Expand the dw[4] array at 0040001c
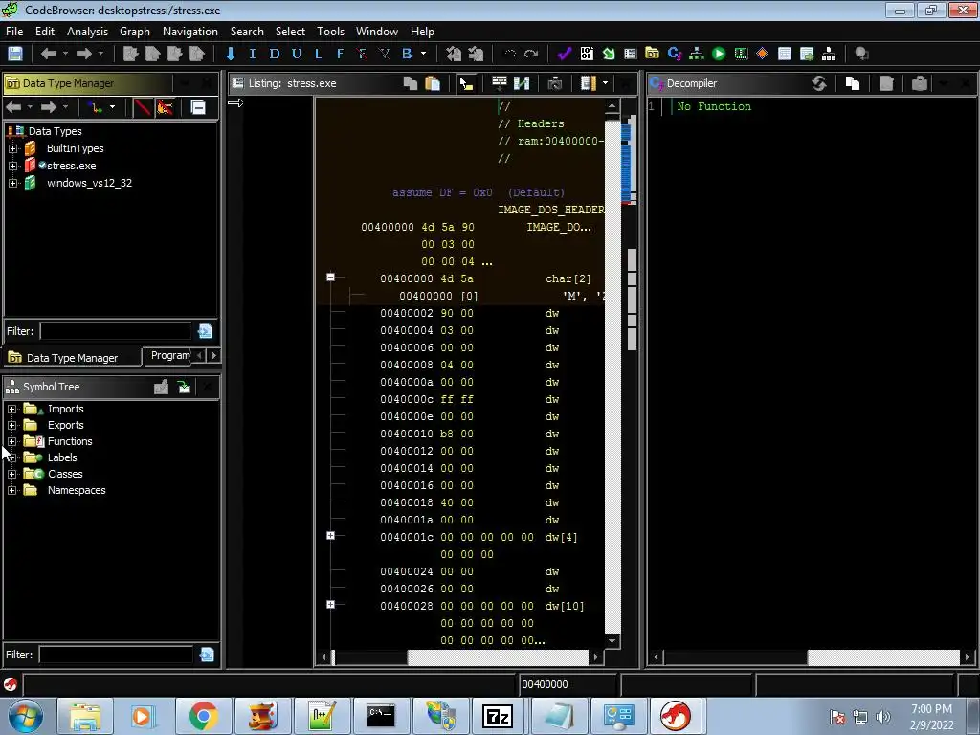The width and height of the screenshot is (980, 735). [330, 536]
